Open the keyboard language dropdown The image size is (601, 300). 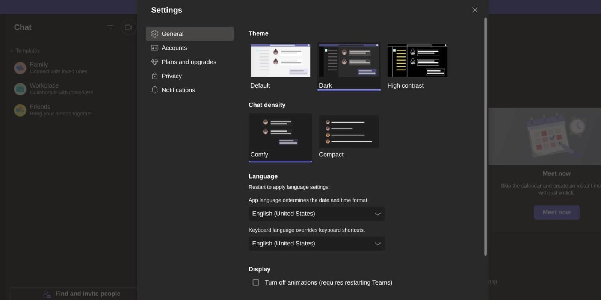tap(316, 244)
